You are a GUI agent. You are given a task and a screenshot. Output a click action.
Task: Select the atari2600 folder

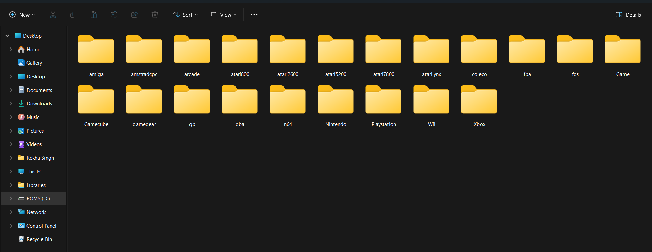click(288, 56)
